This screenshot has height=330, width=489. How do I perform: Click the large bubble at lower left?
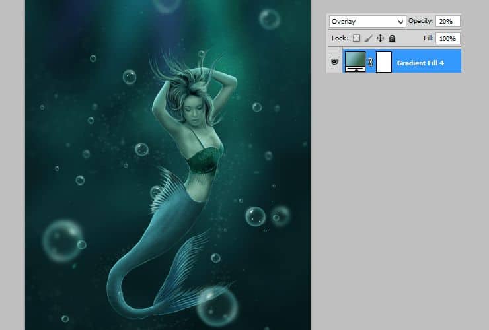(x=62, y=240)
